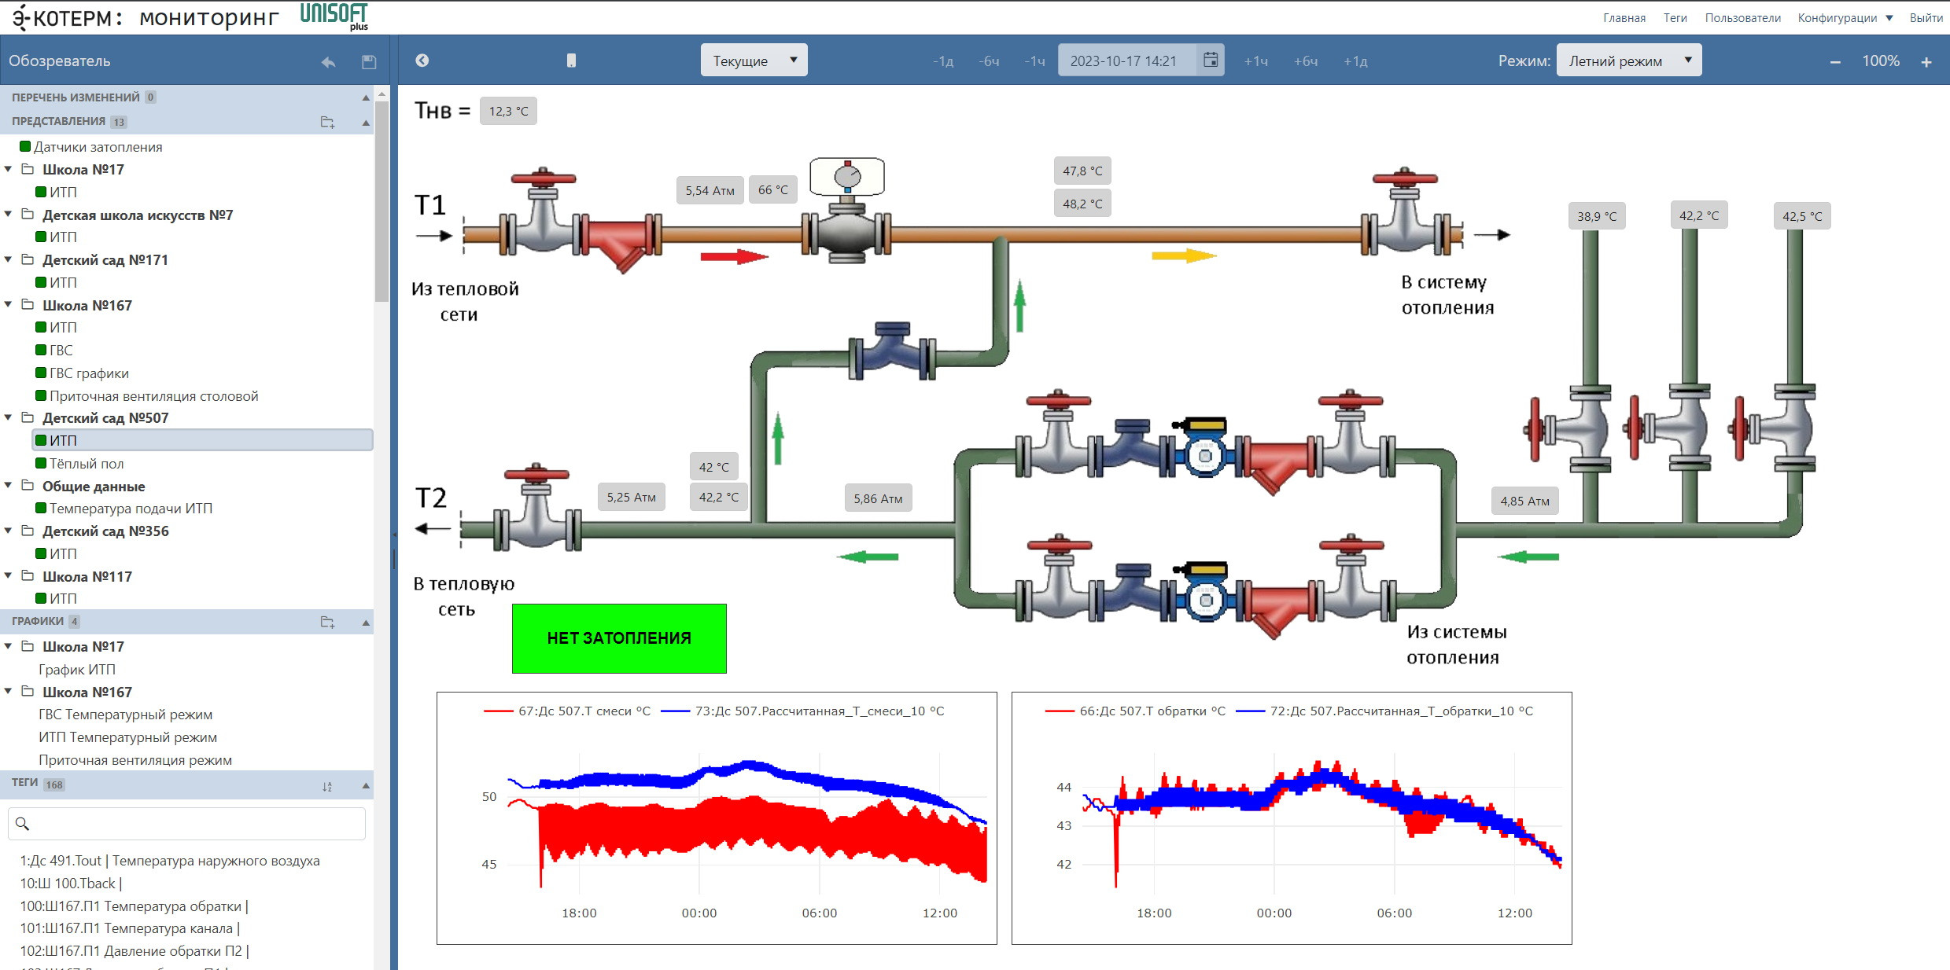Step forward one day with +1д
This screenshot has height=970, width=1950.
coord(1355,61)
